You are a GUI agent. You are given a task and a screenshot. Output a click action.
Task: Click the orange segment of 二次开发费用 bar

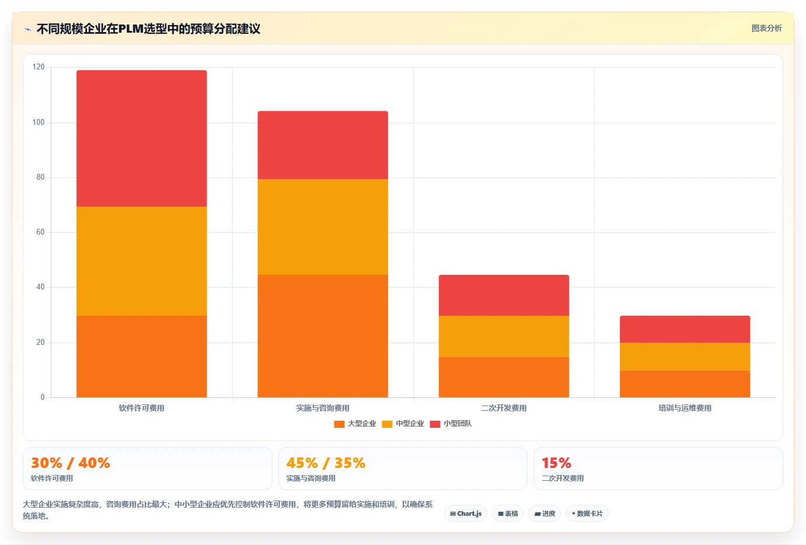pos(504,377)
